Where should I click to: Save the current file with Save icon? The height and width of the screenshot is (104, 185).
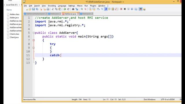tap(34, 9)
